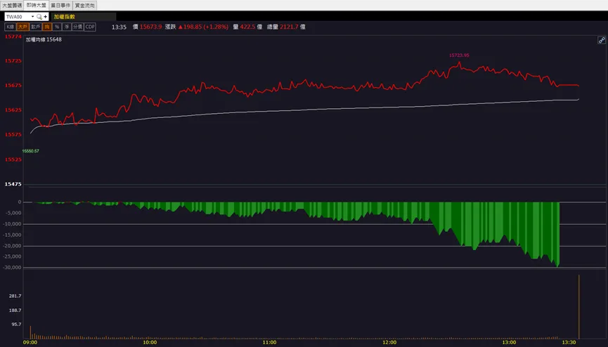Click the 15723.95 high price label
Image resolution: width=608 pixels, height=347 pixels.
click(459, 55)
